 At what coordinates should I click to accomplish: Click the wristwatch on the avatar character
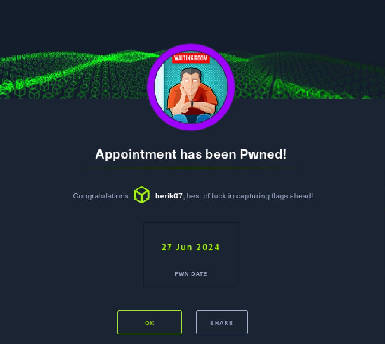point(192,104)
